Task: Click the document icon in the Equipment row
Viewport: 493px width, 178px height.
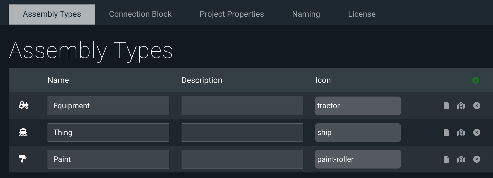Action: 447,106
